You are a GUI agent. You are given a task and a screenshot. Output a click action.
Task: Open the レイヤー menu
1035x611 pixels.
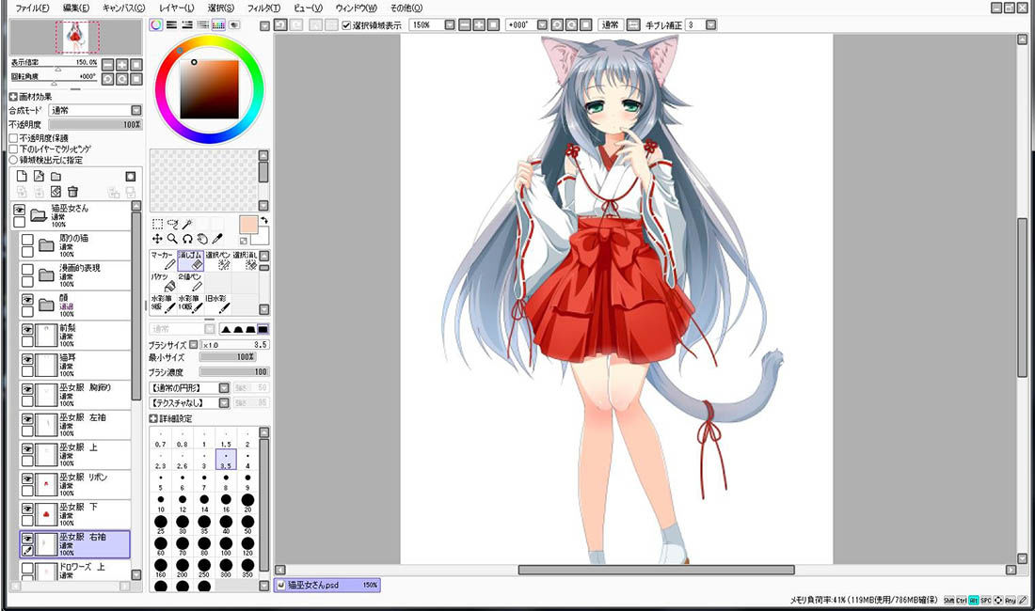(176, 8)
